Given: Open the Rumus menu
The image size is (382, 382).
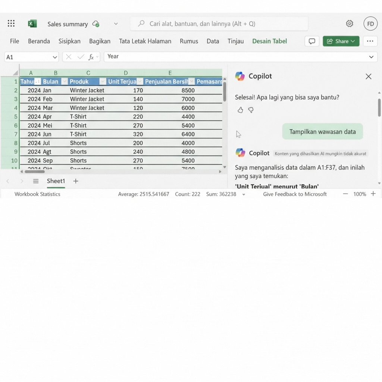Looking at the screenshot, I should point(189,41).
